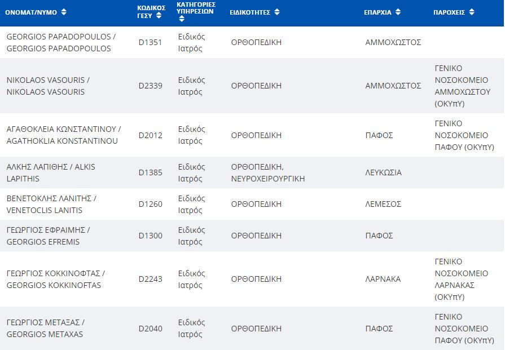
Task: Sort by the ΟΝΟΜΑΤ/ΝΥΜΟ header label
Action: click(x=31, y=12)
